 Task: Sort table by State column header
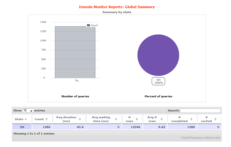click(x=22, y=119)
